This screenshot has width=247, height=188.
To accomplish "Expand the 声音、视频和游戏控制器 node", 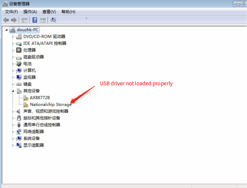I will coord(13,111).
